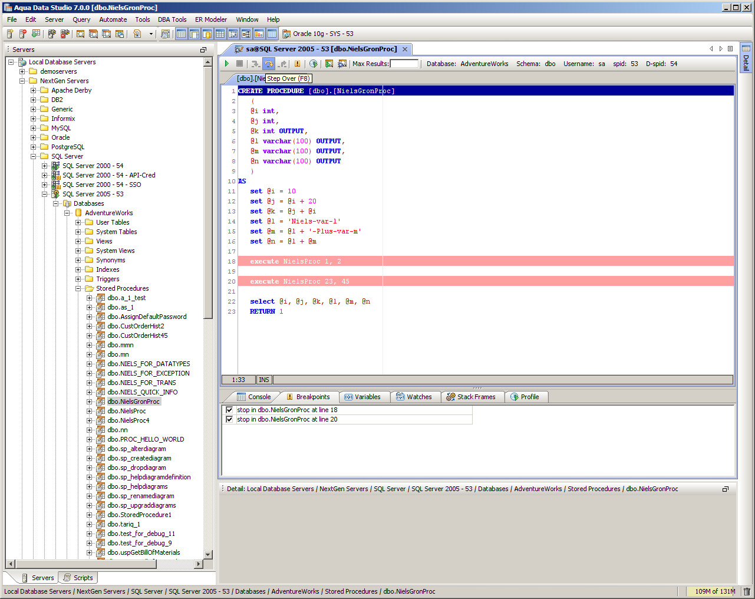Click the gray Stop debugging square icon

pyautogui.click(x=239, y=64)
